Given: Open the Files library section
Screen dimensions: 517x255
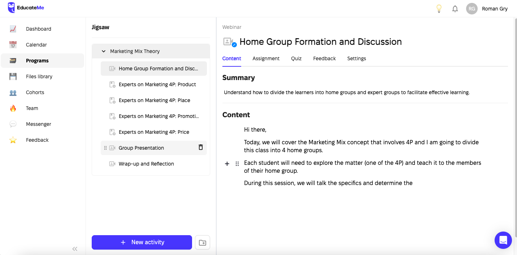Looking at the screenshot, I should tap(39, 76).
